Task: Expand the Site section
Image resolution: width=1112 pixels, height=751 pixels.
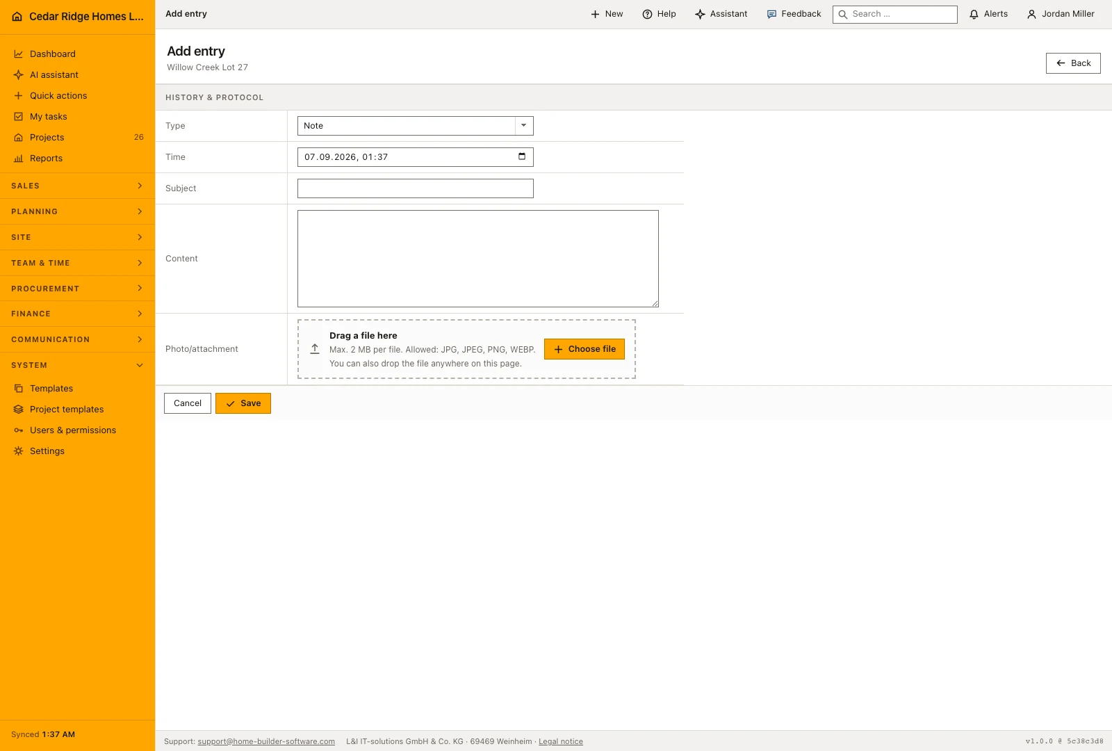Action: 77,237
